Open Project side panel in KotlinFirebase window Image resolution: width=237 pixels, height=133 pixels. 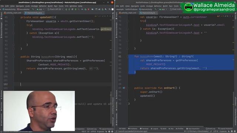(116, 16)
